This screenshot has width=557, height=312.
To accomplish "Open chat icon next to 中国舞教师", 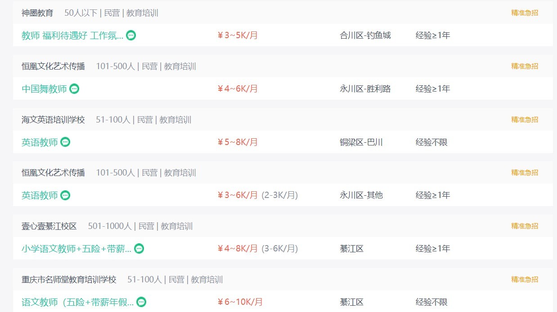I will coord(74,89).
